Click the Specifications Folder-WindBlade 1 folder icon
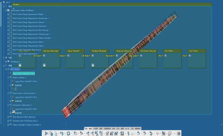 click(x=8, y=10)
